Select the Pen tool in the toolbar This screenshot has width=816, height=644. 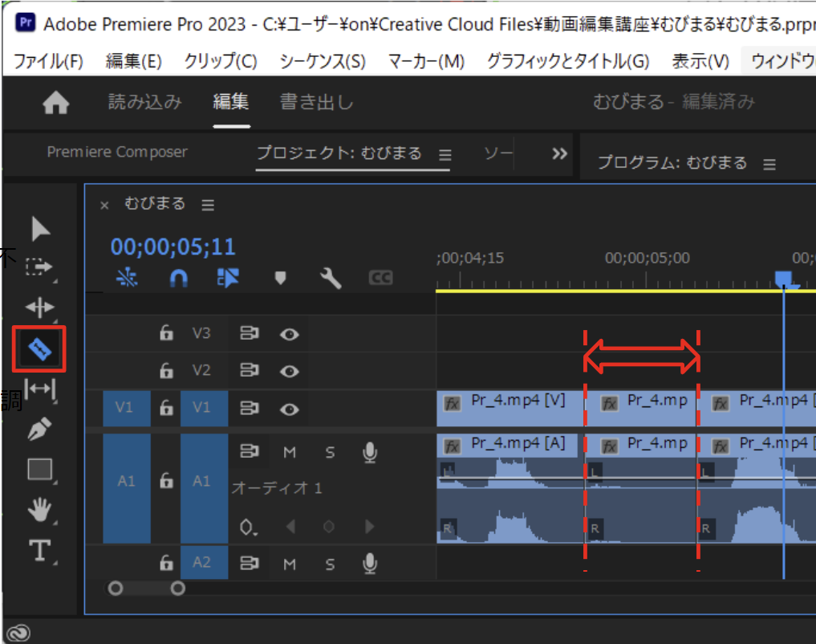pyautogui.click(x=39, y=429)
